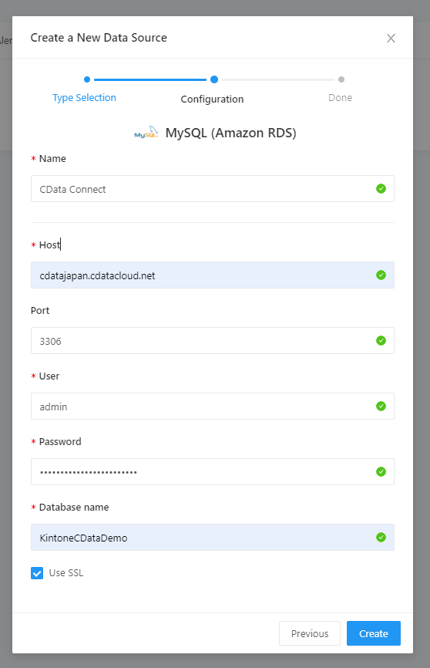The image size is (430, 668).
Task: Click the Database name validation checkmark
Action: pos(381,538)
